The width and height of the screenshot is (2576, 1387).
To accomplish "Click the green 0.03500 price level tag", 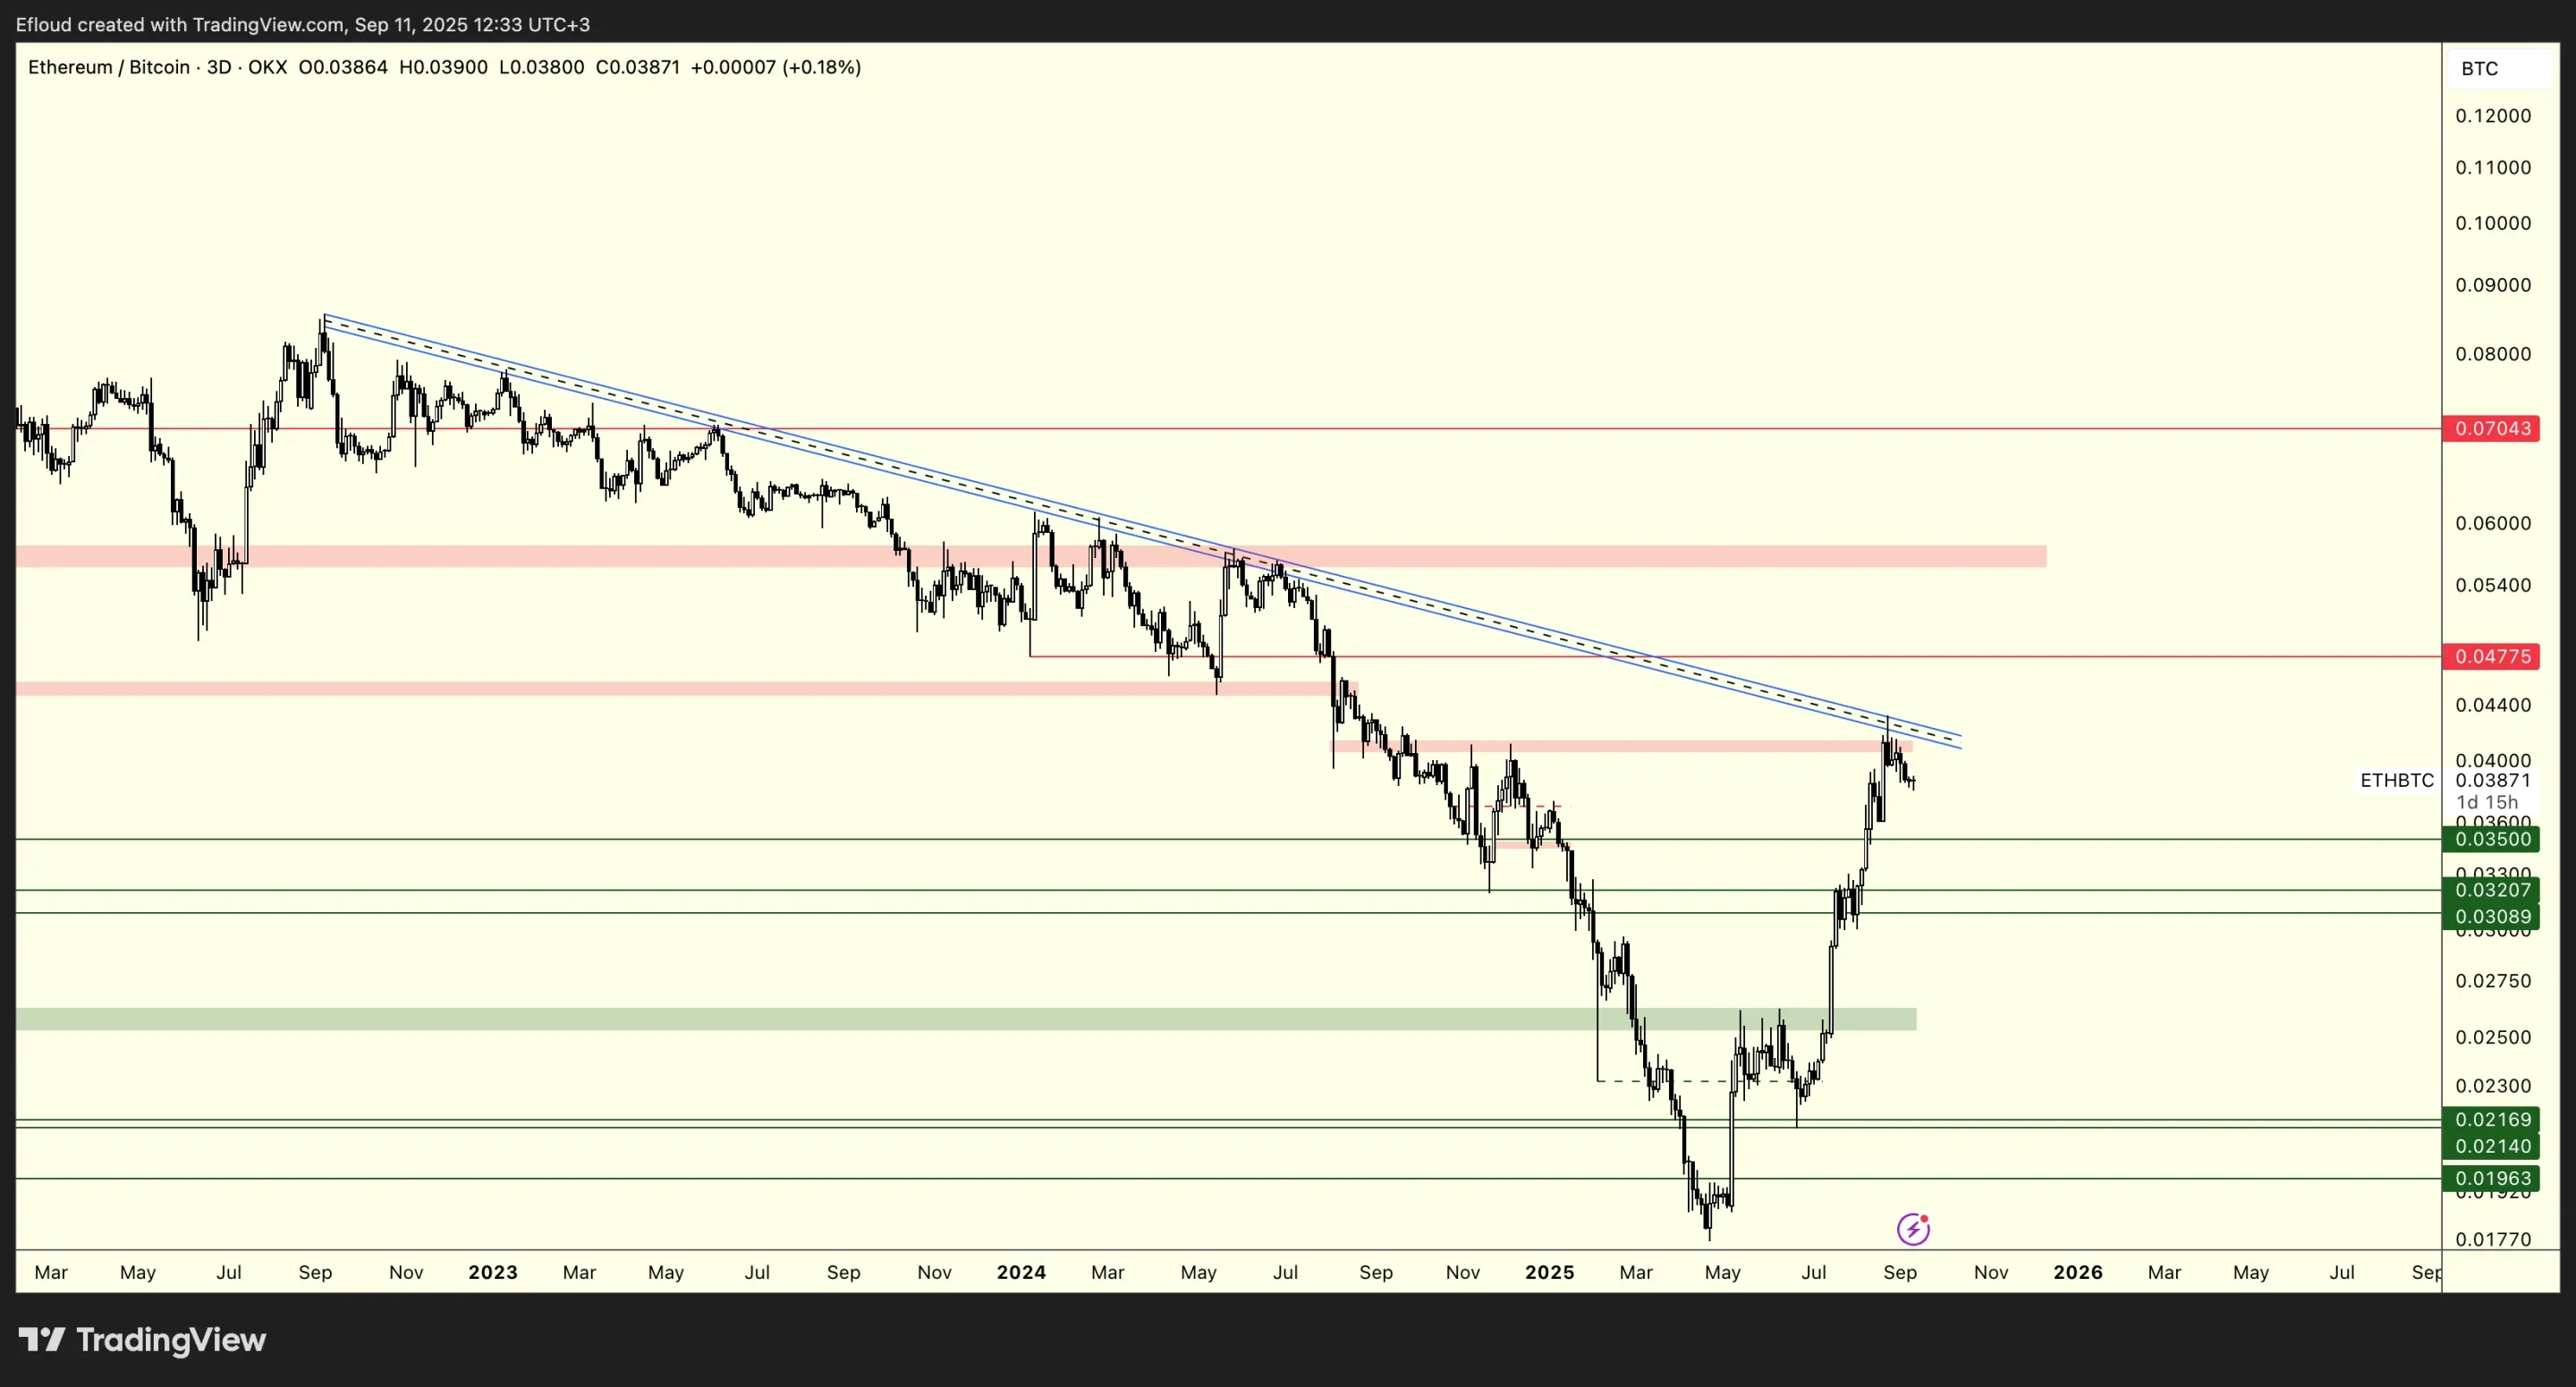I will 2492,839.
